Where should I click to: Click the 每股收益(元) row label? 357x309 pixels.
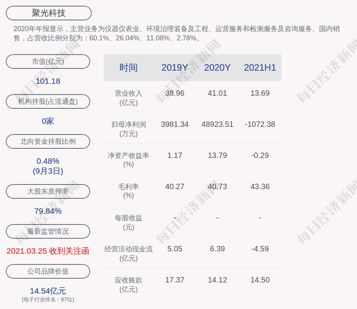(129, 223)
